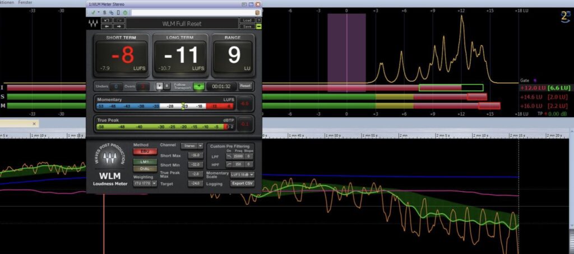Click the Export CSV logging button
574x254 pixels.
[242, 183]
